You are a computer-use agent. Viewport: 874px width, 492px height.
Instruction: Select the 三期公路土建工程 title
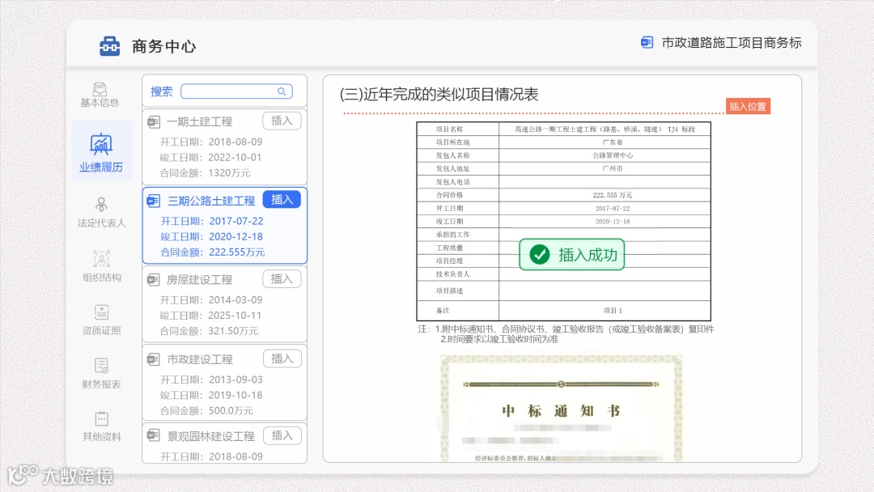click(x=211, y=201)
